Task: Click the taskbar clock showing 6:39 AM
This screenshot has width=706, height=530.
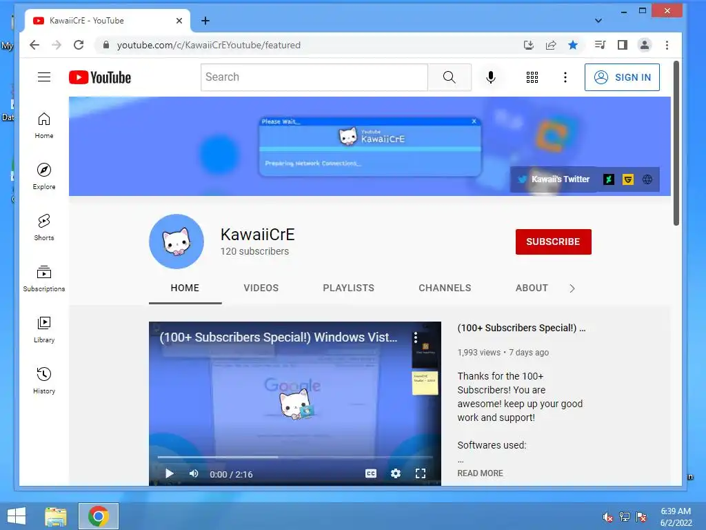Action: [676, 517]
